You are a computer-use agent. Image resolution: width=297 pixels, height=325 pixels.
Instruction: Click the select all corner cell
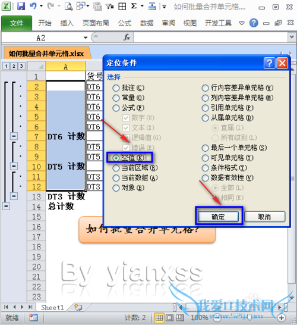36,66
